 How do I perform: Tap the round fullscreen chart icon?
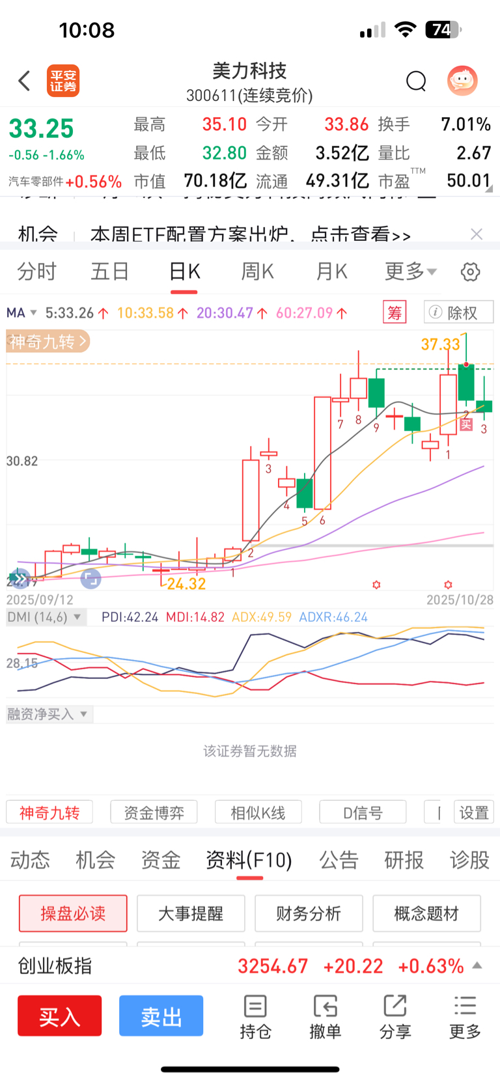tap(91, 578)
